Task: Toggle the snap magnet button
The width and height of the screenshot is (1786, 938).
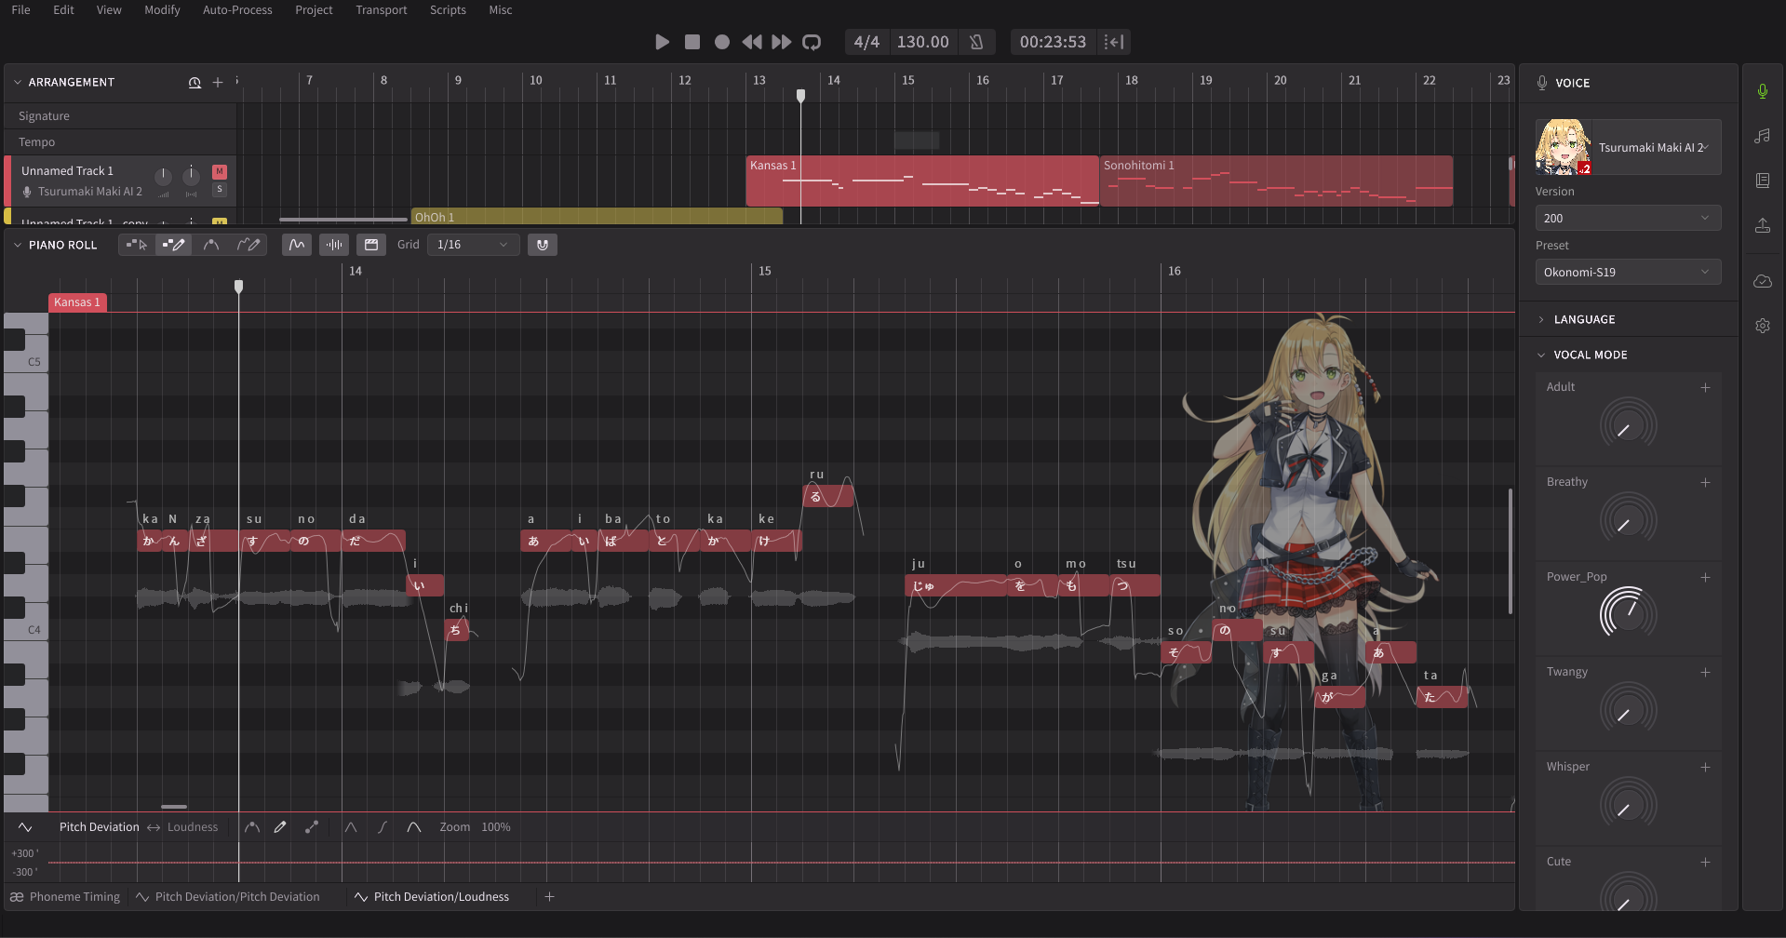Action: pyautogui.click(x=543, y=245)
